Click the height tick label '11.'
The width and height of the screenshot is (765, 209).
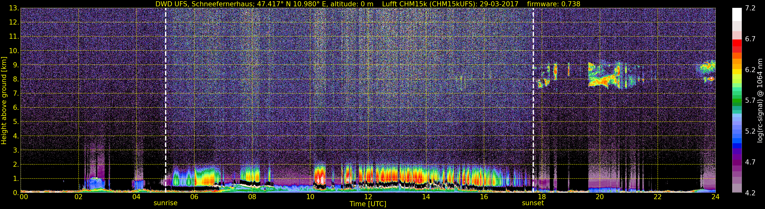click(x=14, y=36)
